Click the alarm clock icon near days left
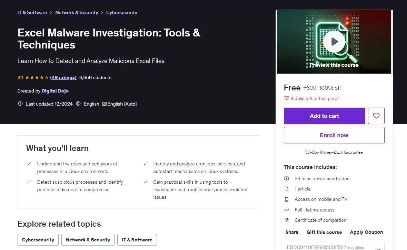407x250 pixels. [286, 98]
